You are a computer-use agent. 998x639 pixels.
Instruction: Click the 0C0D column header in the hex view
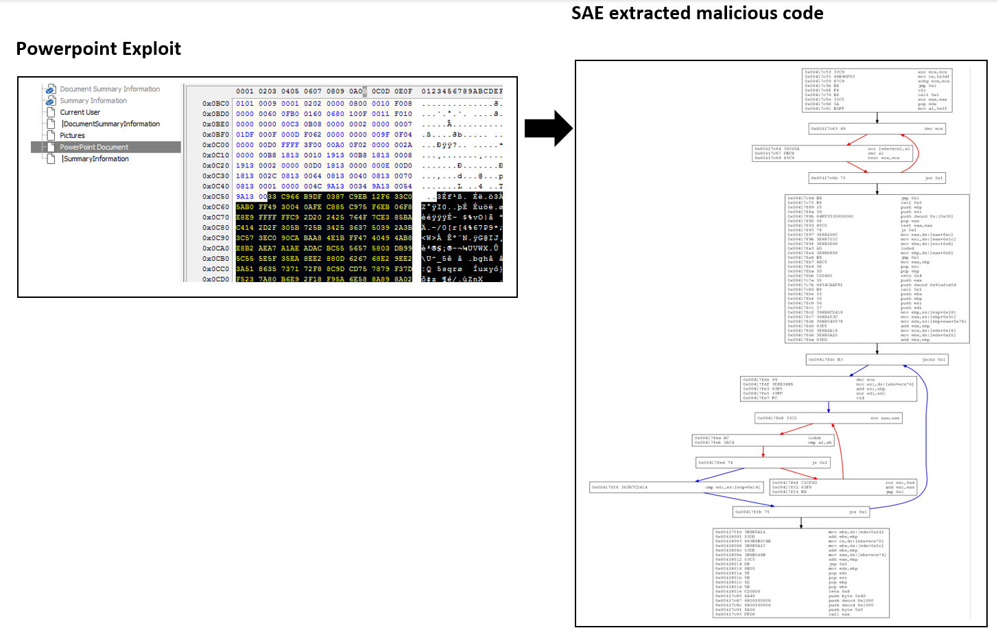coord(381,91)
